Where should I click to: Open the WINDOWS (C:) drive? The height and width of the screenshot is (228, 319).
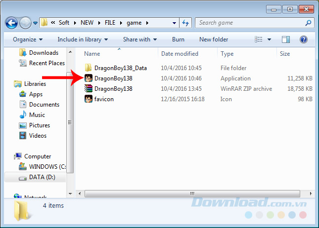(47, 167)
